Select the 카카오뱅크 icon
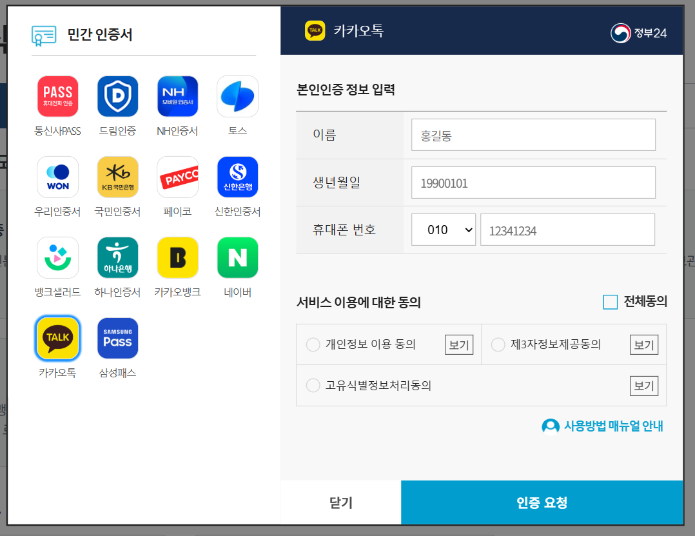 click(x=177, y=257)
